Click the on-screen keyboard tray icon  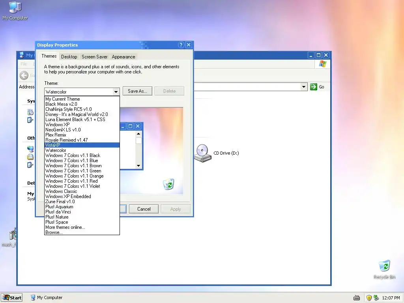(357, 298)
